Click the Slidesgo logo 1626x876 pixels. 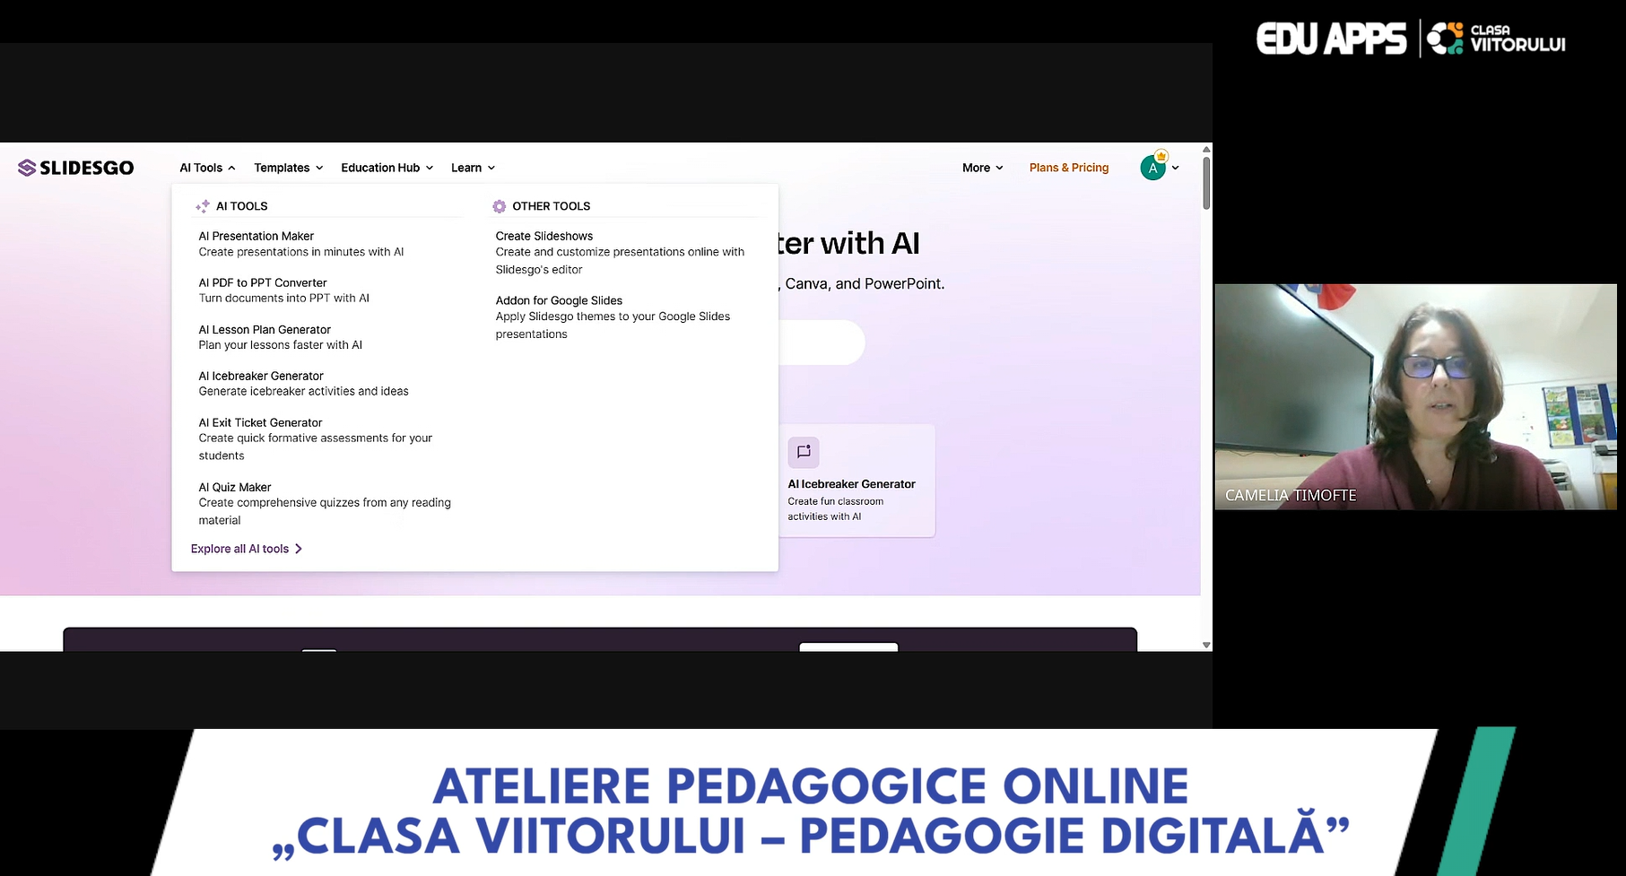click(x=76, y=168)
